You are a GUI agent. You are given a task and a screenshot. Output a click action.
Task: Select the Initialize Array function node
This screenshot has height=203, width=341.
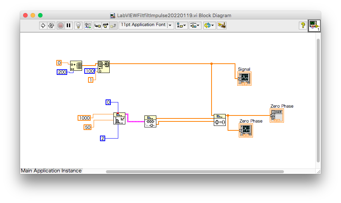[x=76, y=66]
